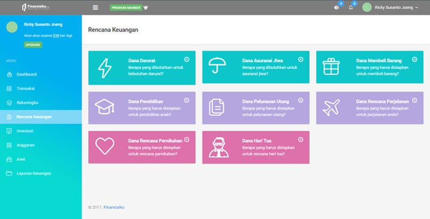This screenshot has width=430, height=219.
Task: Click the PREMIUM MEMBER badge
Action: 125,8
